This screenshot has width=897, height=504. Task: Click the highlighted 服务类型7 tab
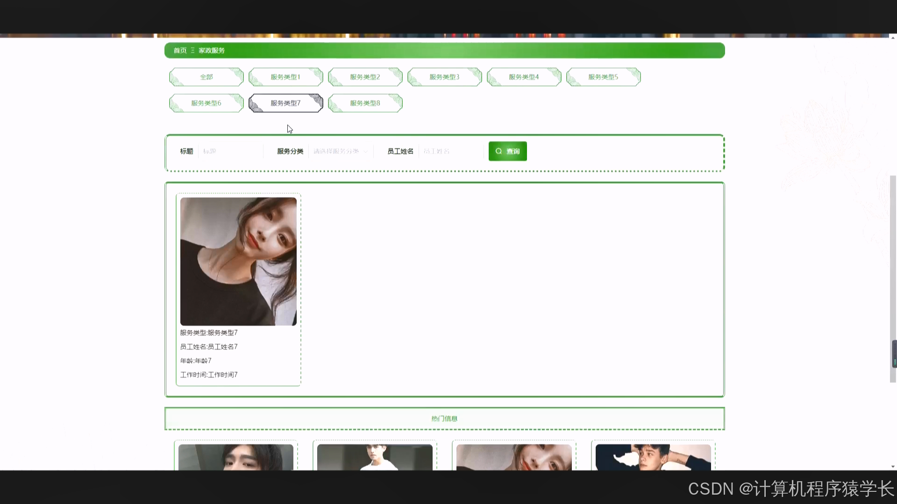(x=285, y=103)
